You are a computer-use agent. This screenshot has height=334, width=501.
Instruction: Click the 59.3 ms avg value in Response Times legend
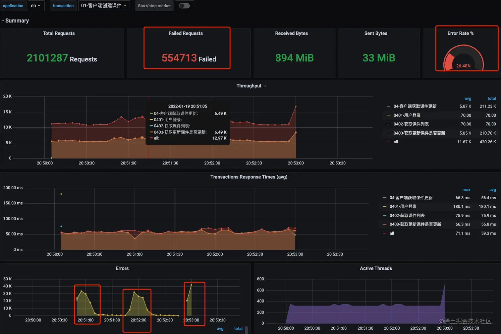tap(488, 234)
